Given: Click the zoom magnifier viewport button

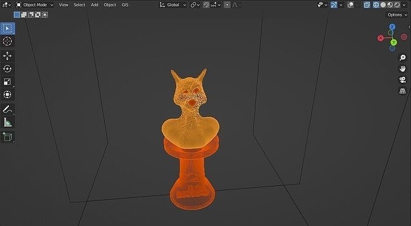Looking at the screenshot, I should pos(402,57).
